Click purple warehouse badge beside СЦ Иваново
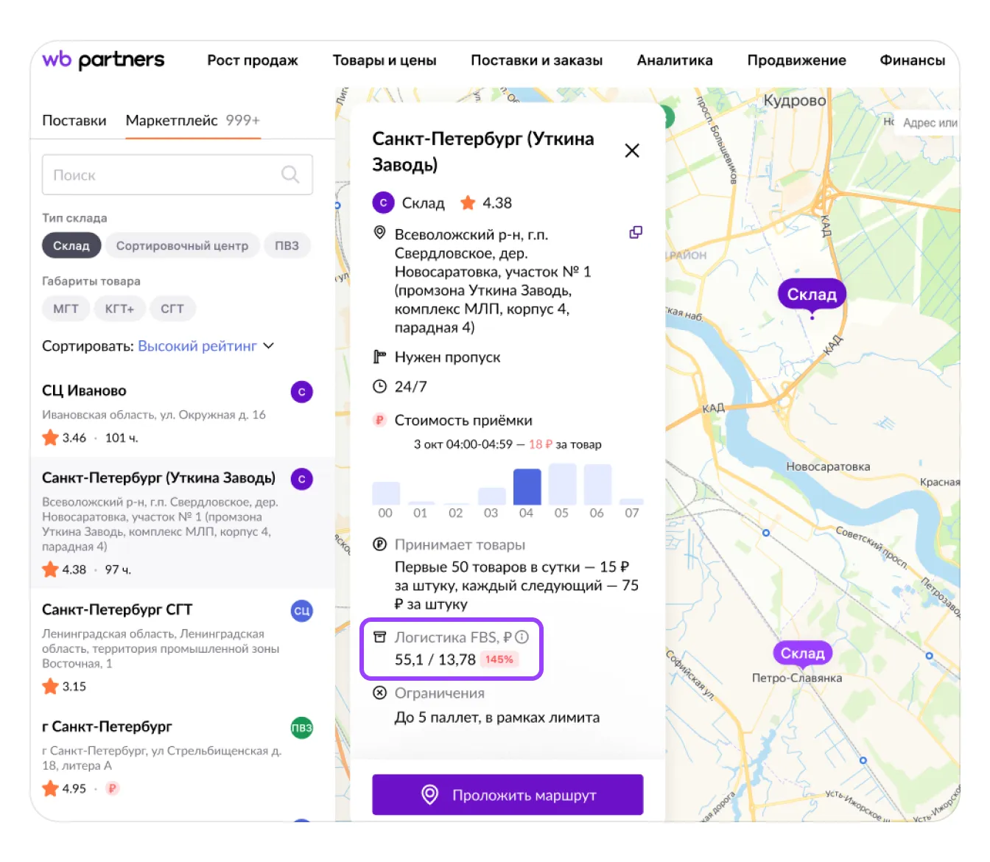The width and height of the screenshot is (990, 862). (x=301, y=392)
